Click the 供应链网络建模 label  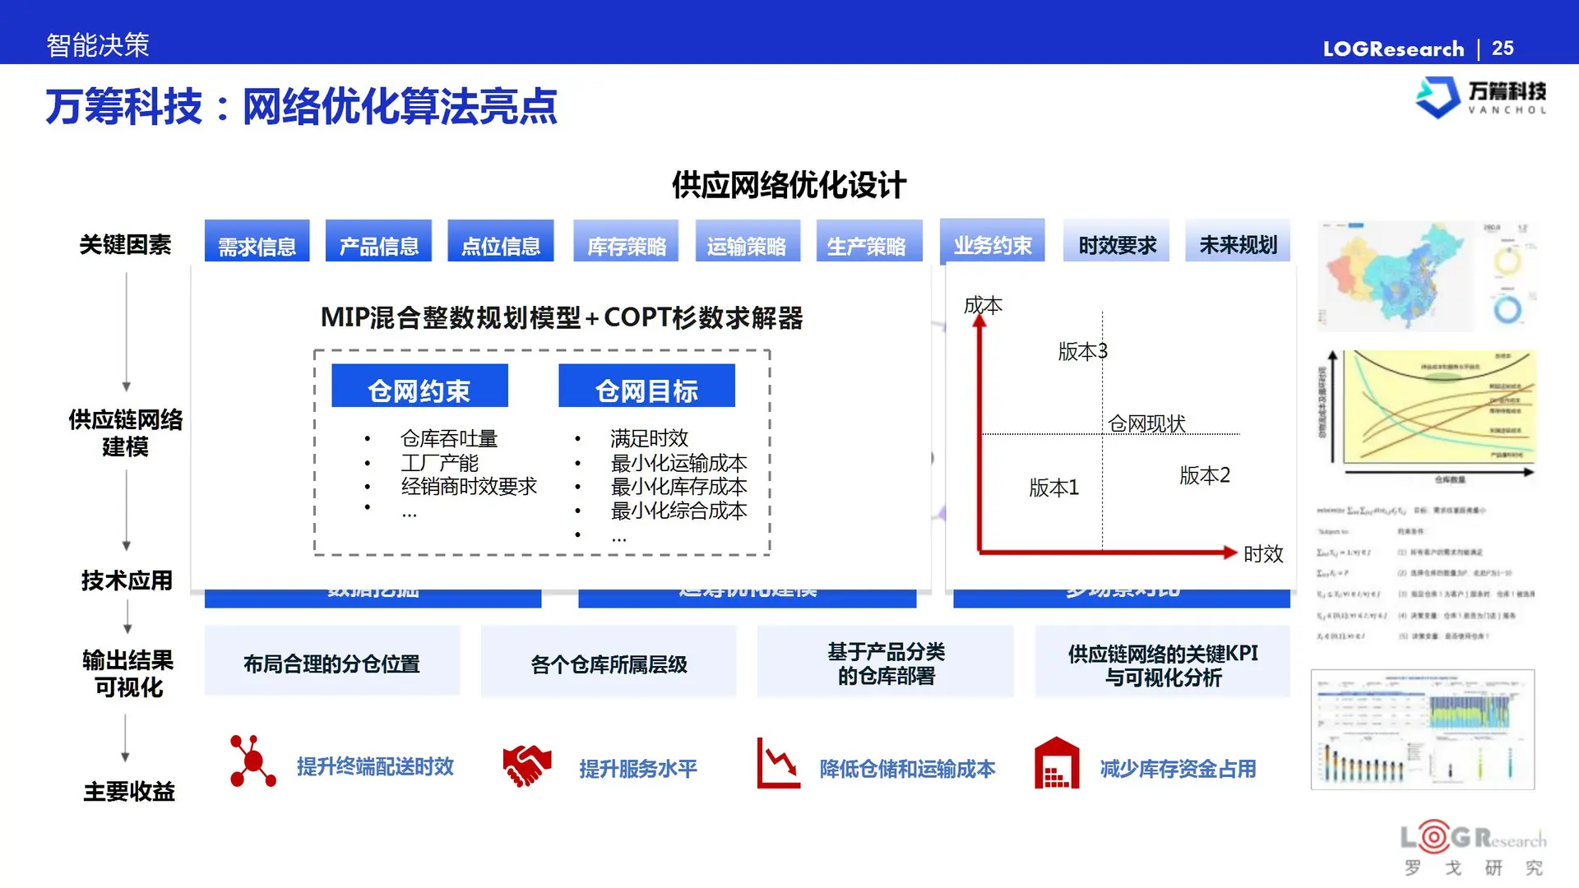coord(126,432)
